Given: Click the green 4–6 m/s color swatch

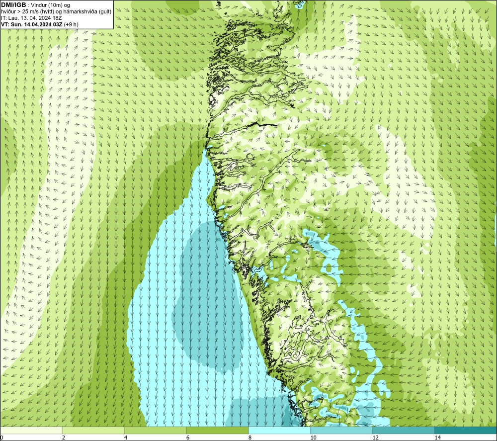Looking at the screenshot, I should point(155,430).
